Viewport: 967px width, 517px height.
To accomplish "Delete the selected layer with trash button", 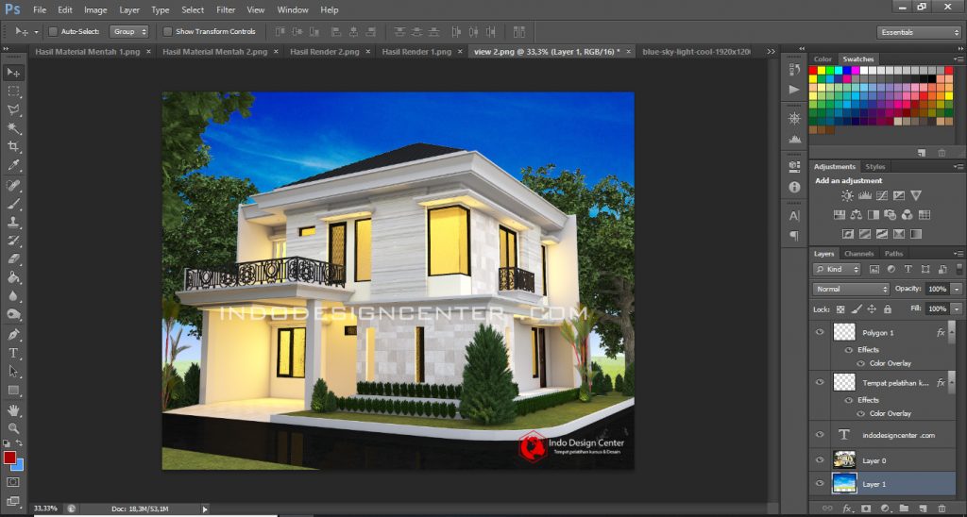I will [x=942, y=509].
